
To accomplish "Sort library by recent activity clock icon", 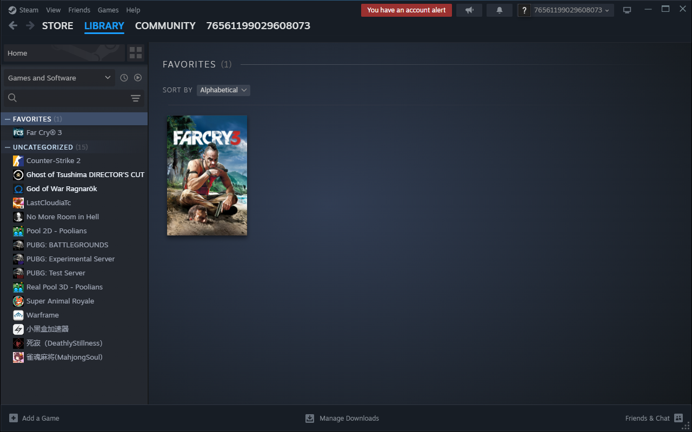I will (124, 78).
